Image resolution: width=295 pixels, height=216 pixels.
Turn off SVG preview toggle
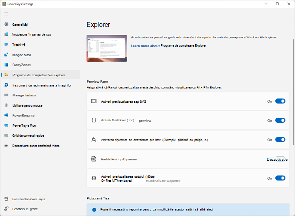click(280, 101)
